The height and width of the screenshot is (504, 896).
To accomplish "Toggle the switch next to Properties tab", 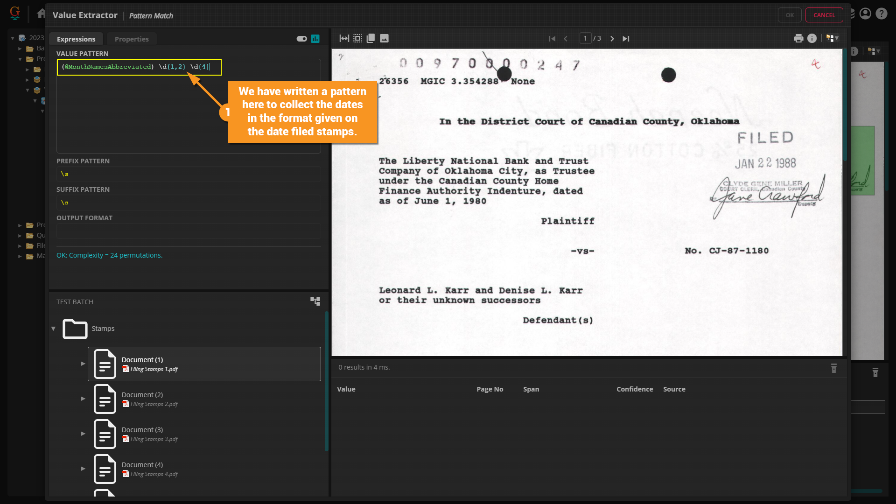I will [301, 39].
